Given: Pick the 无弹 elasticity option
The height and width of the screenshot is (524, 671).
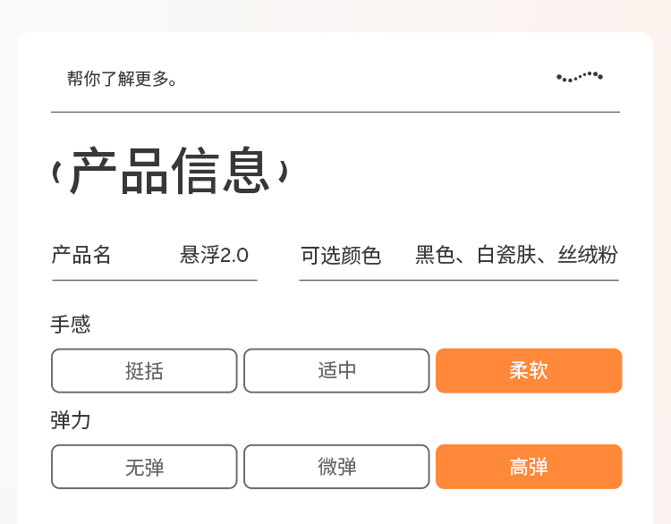Looking at the screenshot, I should (x=144, y=467).
